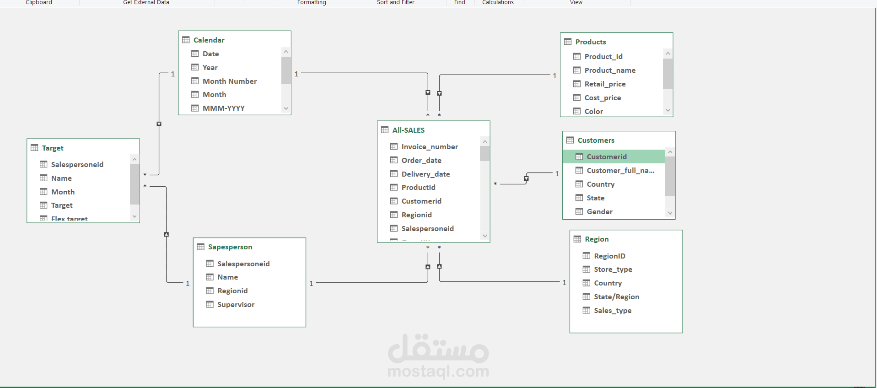This screenshot has width=877, height=388.
Task: Select the Sapesperson to All-SALES relationship arrow
Action: click(428, 266)
